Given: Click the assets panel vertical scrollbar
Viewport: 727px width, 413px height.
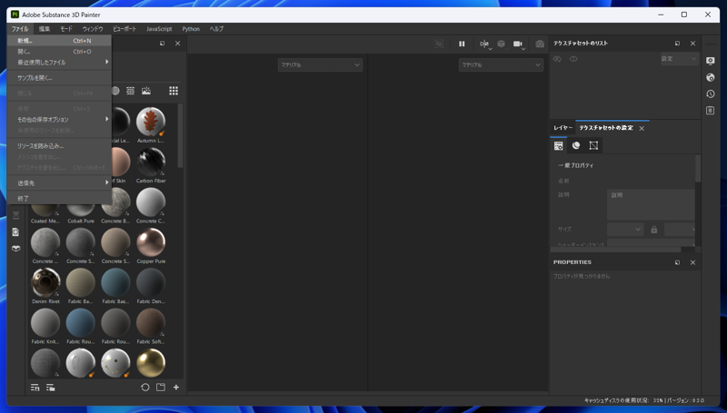Looking at the screenshot, I should (180, 135).
